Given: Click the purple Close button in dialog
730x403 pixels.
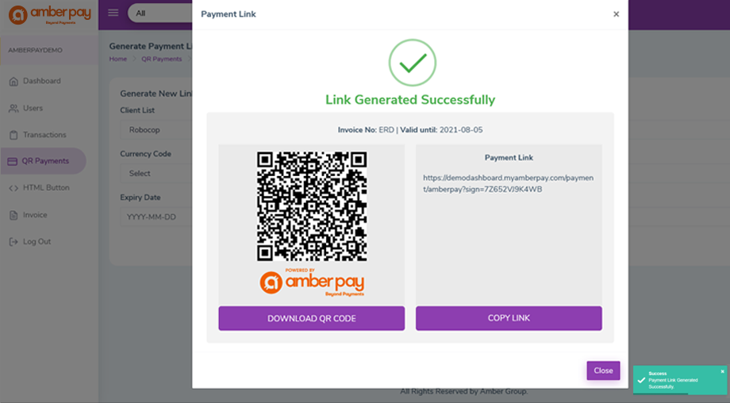Looking at the screenshot, I should [x=603, y=370].
